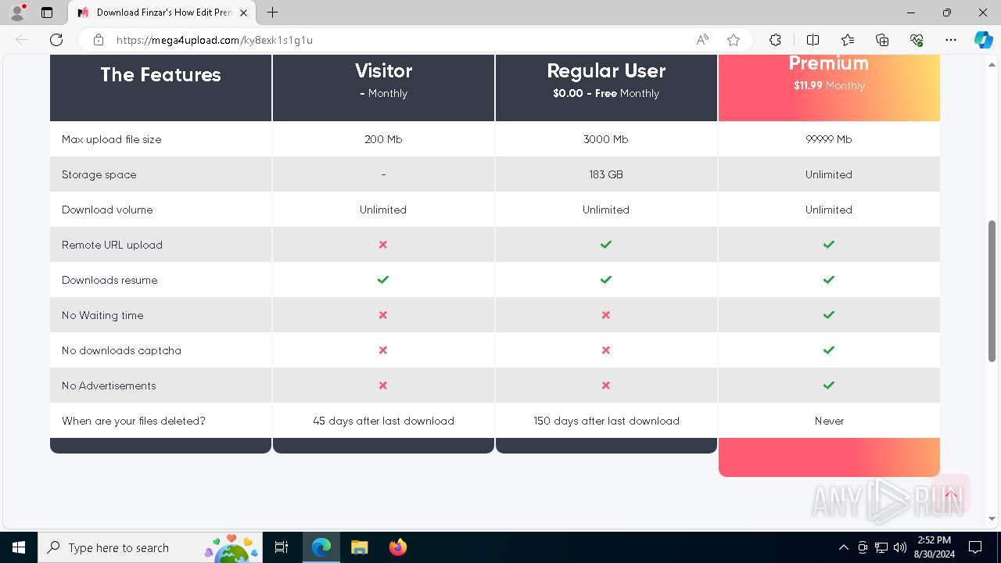Select '150 days after last download'
The image size is (1001, 563).
click(606, 421)
